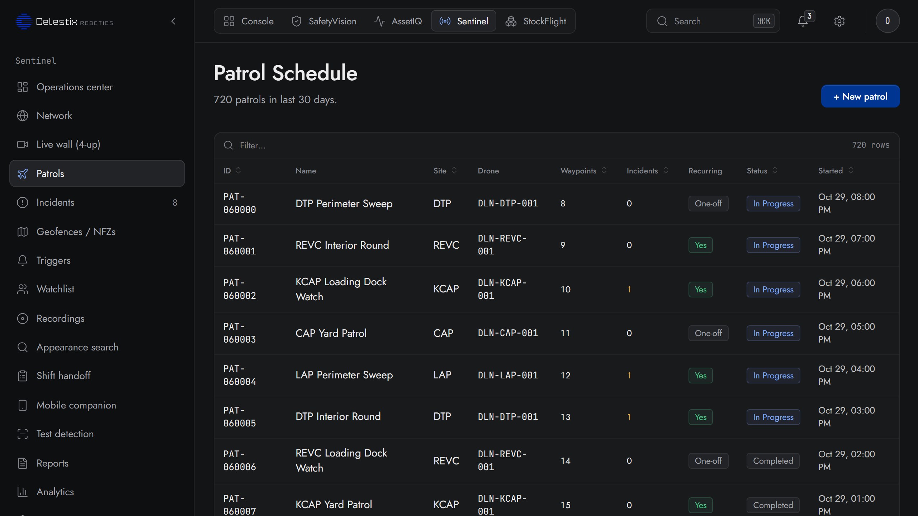This screenshot has width=918, height=516.
Task: Click One-off badge for PAT-060003
Action: pyautogui.click(x=708, y=333)
